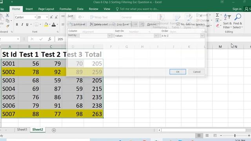Switch to Normal view icon
The width and height of the screenshot is (251, 141).
point(199,136)
